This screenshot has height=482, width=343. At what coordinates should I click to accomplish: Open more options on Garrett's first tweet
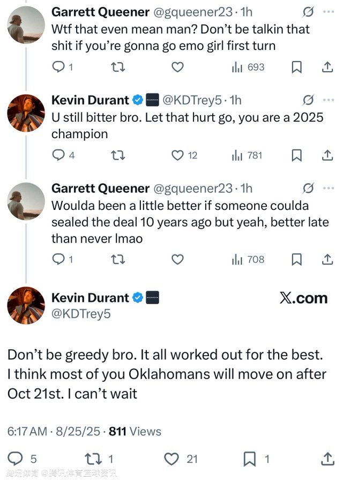(x=329, y=12)
